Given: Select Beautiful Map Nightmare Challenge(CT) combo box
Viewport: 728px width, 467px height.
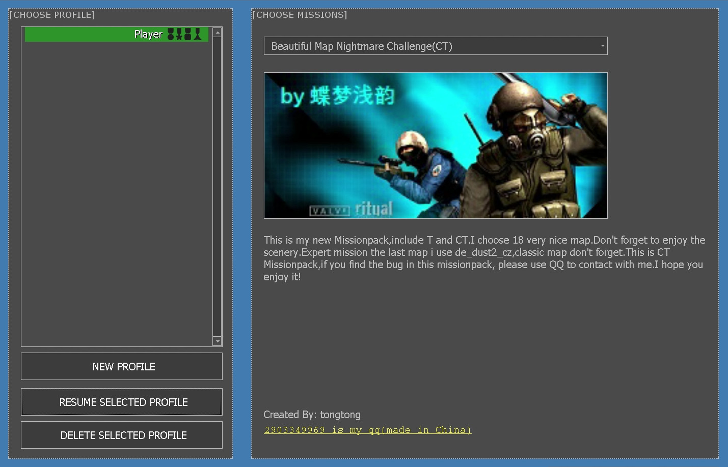Looking at the screenshot, I should (x=436, y=46).
